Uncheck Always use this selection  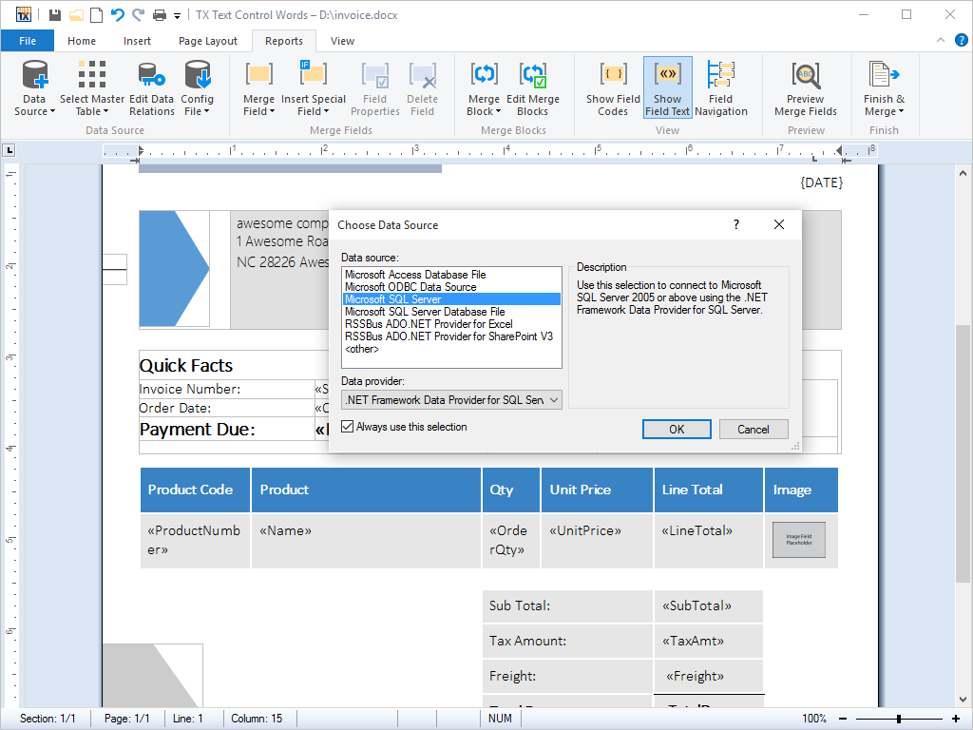[348, 428]
